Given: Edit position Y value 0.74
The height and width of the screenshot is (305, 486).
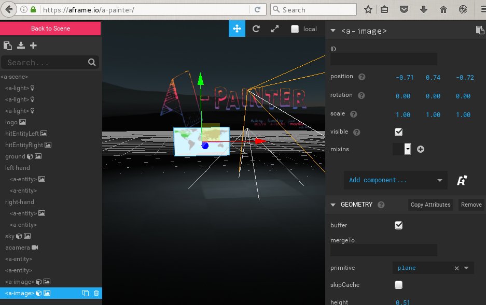Looking at the screenshot, I should [433, 77].
